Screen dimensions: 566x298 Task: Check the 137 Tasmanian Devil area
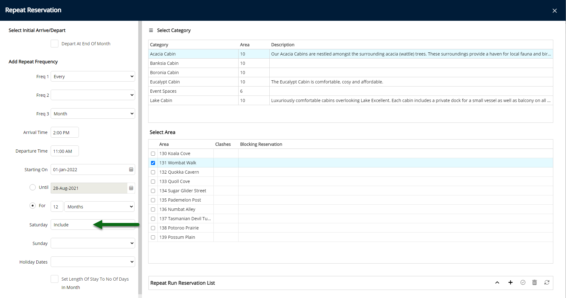coord(153,219)
